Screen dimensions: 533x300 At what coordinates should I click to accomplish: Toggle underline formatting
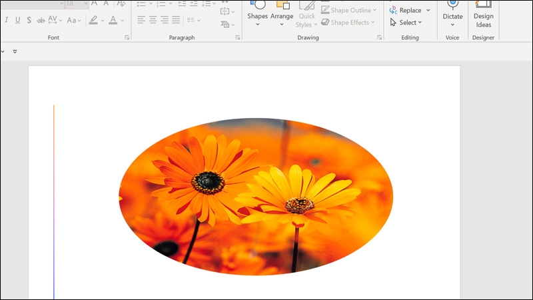[18, 21]
